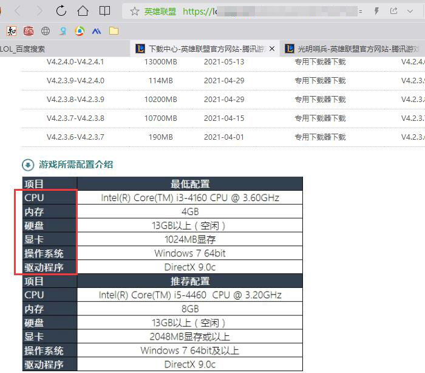Select version text V4.2.3.8-V4.2.3.9
This screenshot has height=373, width=425.
[x=75, y=100]
